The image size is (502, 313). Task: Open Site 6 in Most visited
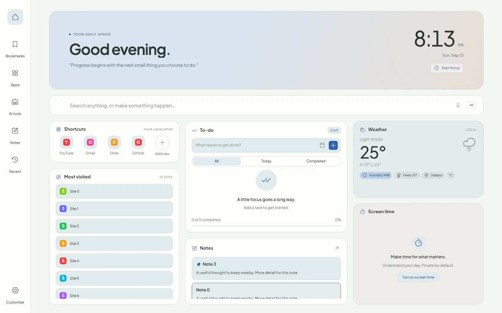click(x=114, y=294)
